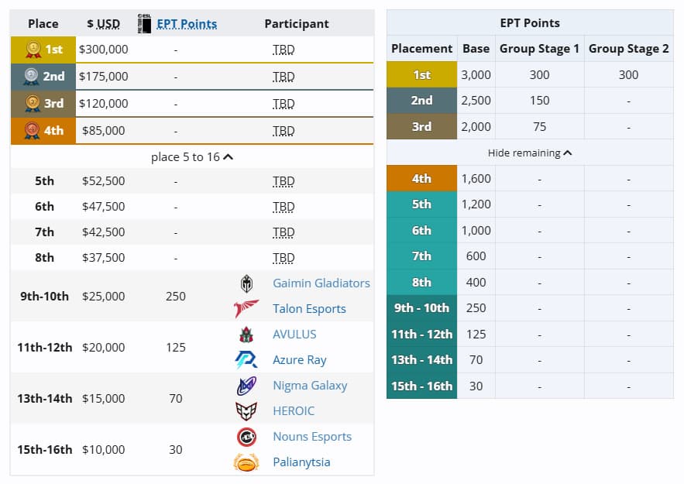Click the bronze medal icon for 3rd
Screen dimensions: 684x484
pyautogui.click(x=33, y=103)
